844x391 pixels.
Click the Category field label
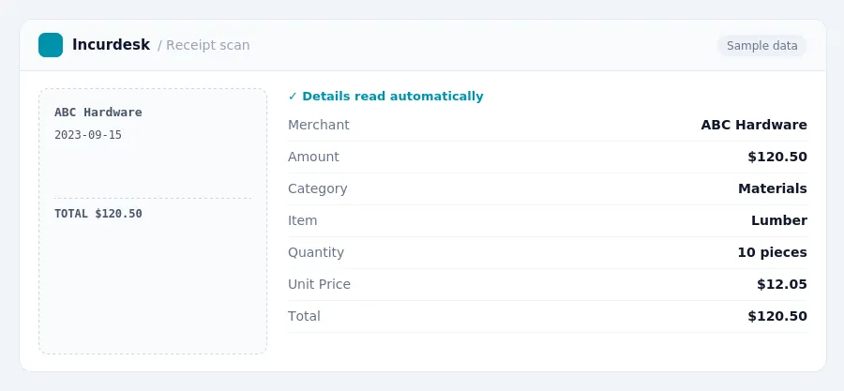tap(318, 188)
